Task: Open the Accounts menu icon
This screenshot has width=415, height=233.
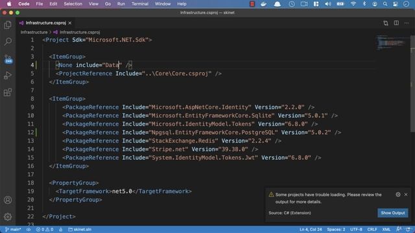Action: [8, 200]
